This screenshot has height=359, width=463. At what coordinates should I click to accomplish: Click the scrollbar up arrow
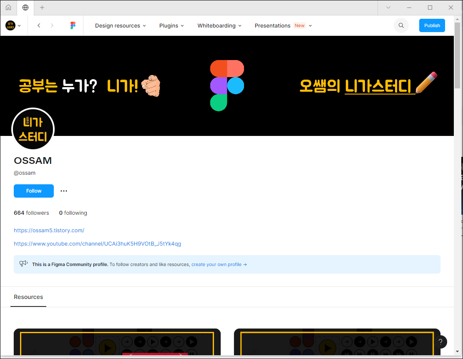(457, 19)
